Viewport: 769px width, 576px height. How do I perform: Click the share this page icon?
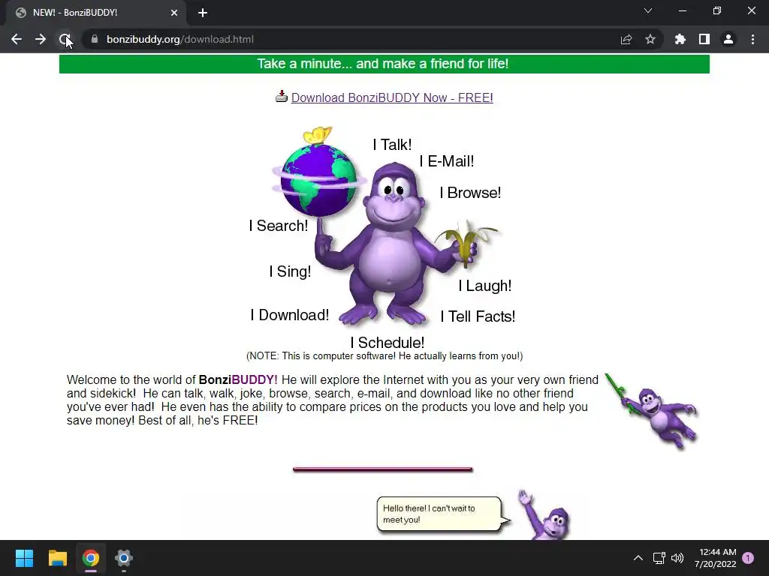[626, 39]
